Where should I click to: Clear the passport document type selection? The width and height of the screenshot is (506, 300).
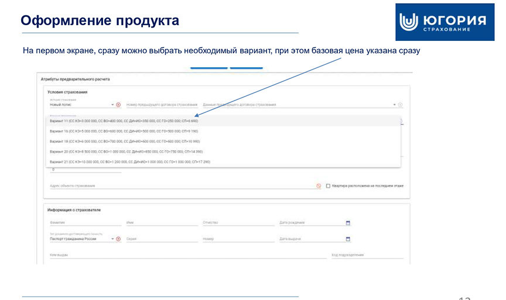(118, 239)
